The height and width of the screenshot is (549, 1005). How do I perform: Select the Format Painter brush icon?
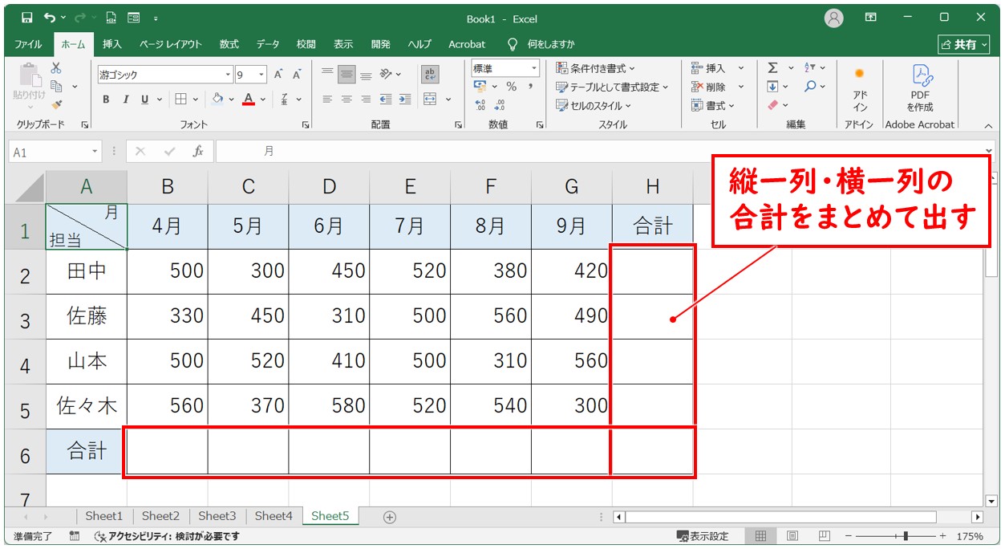[x=56, y=104]
